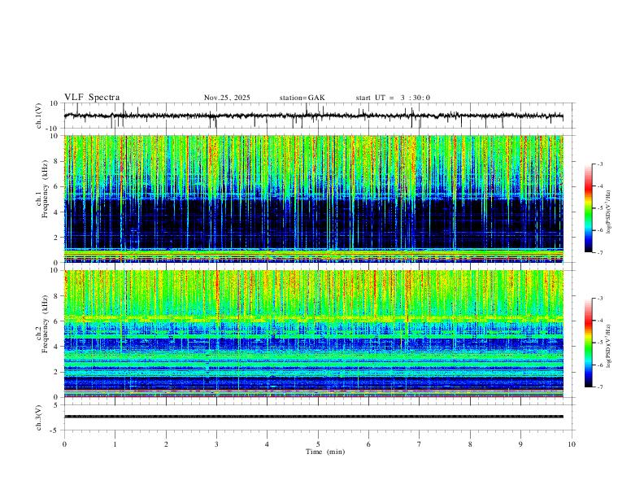Screen dimensions: 644x498
Task: Click the "8" kHz tick on ch.1 spectrogram axis
Action: click(x=57, y=161)
